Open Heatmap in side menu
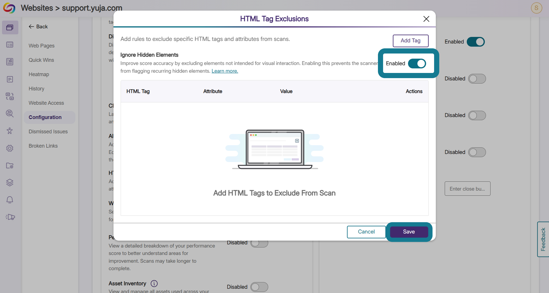Viewport: 549px width, 293px height. coord(39,74)
